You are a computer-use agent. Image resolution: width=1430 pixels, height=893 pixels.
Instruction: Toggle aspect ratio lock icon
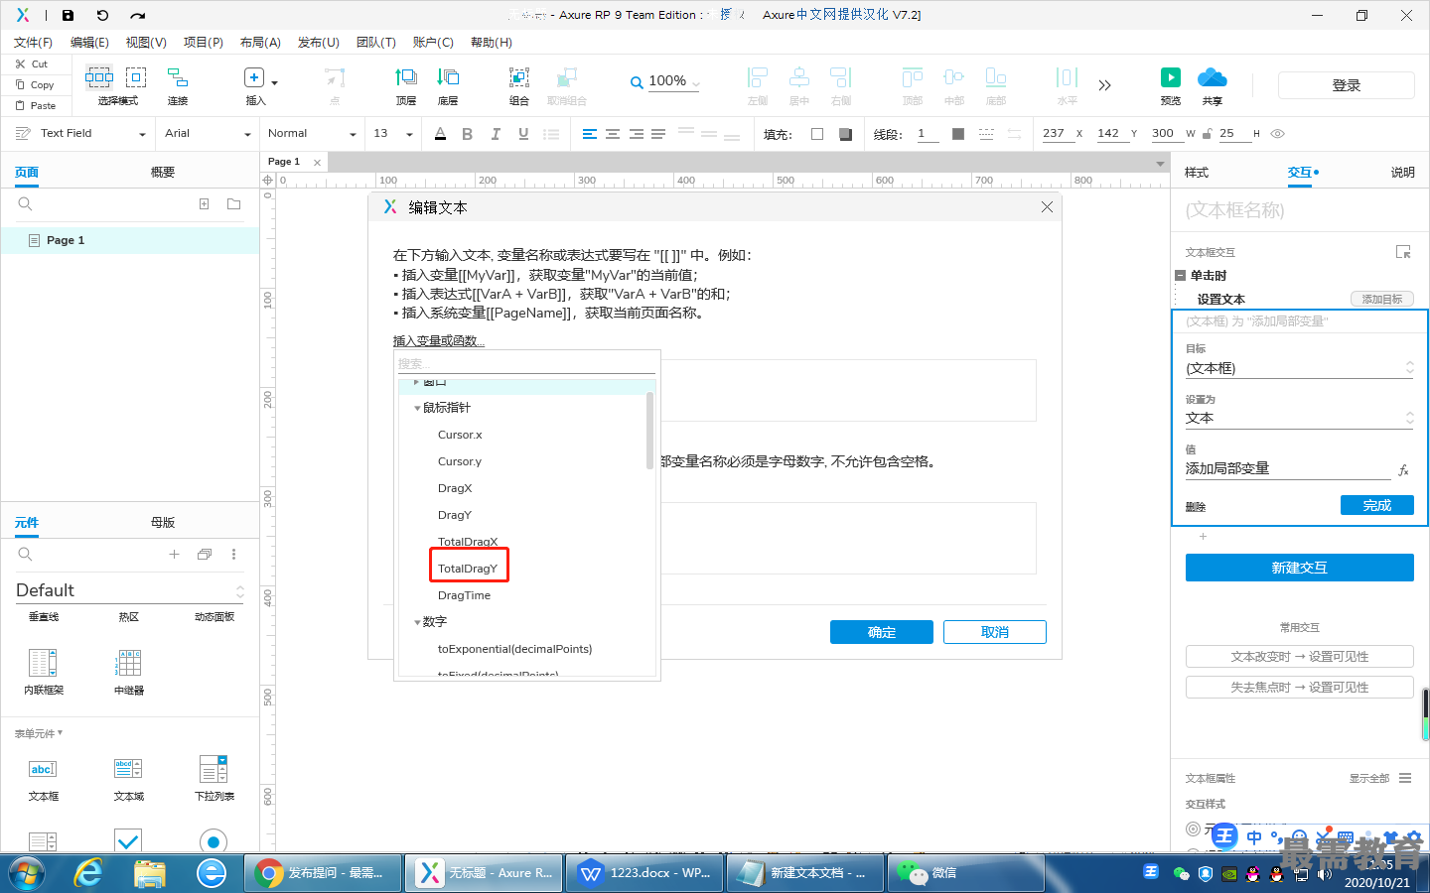pyautogui.click(x=1207, y=134)
